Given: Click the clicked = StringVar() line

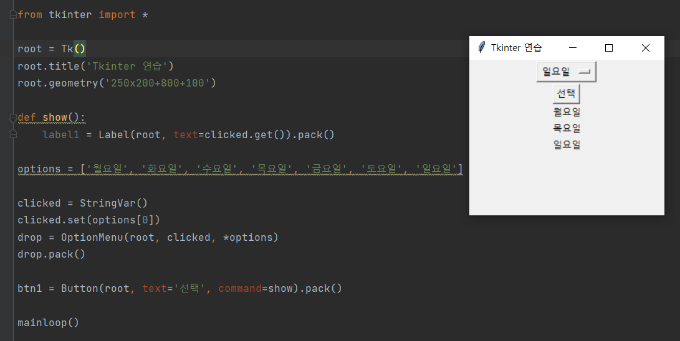Looking at the screenshot, I should pyautogui.click(x=82, y=203).
